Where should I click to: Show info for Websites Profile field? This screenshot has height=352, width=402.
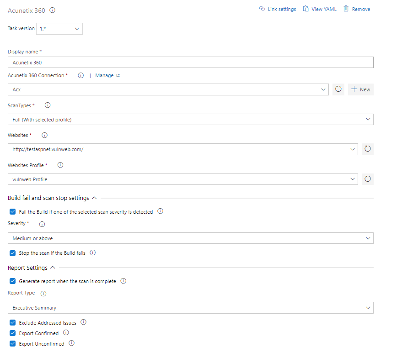point(60,165)
